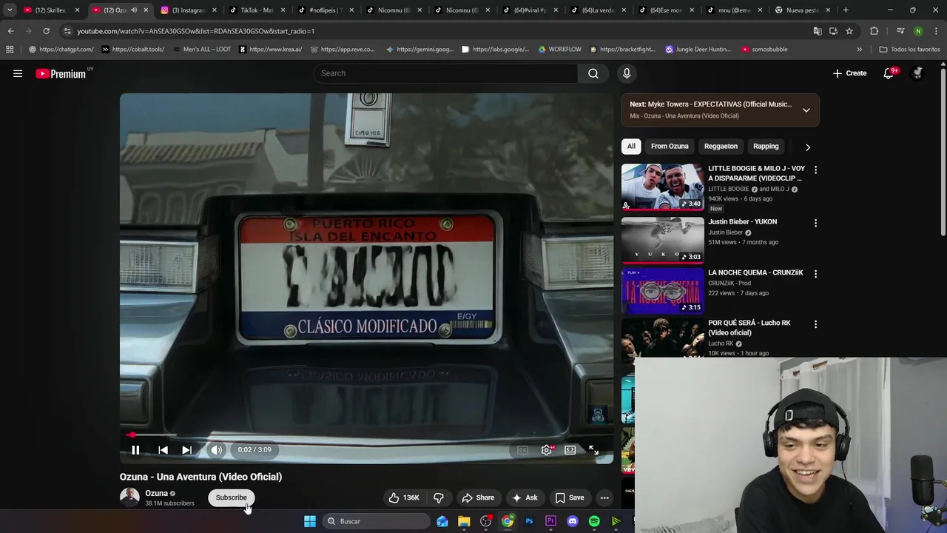Expand the Next Myke Towers mix panel

click(x=806, y=110)
